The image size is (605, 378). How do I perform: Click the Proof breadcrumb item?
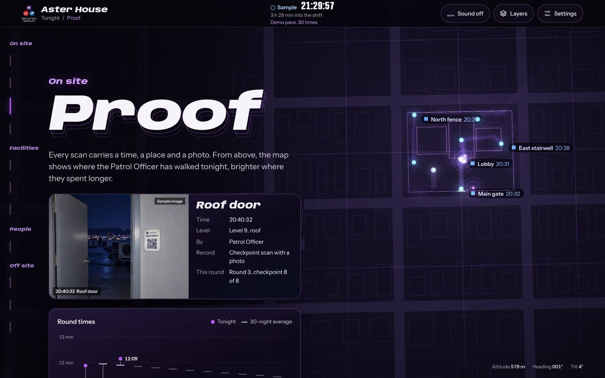(74, 18)
